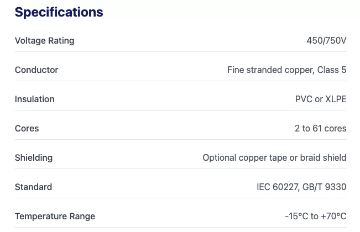Select the Temperature Range label

[55, 216]
